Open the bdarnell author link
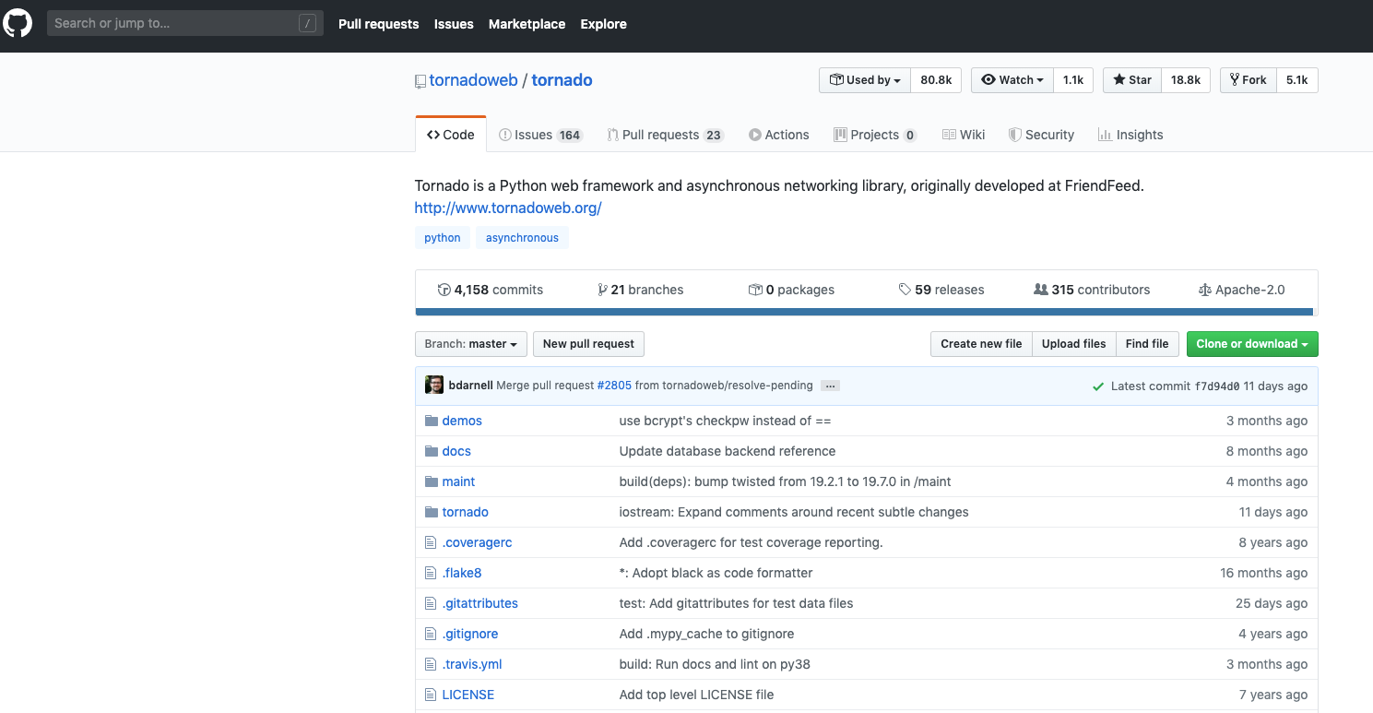The image size is (1373, 713). coord(471,386)
